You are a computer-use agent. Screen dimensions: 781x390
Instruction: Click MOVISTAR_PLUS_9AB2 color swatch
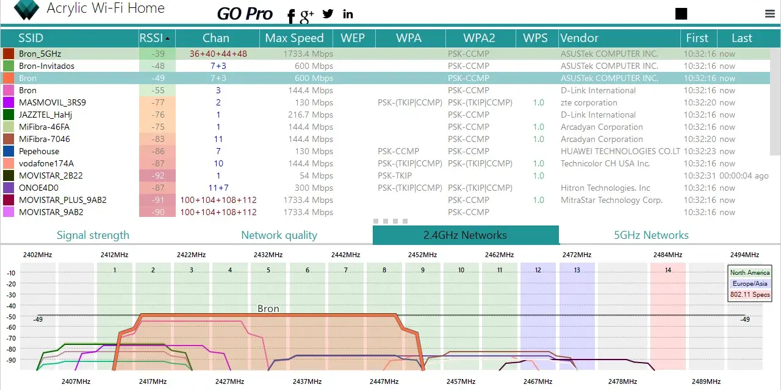click(x=9, y=200)
